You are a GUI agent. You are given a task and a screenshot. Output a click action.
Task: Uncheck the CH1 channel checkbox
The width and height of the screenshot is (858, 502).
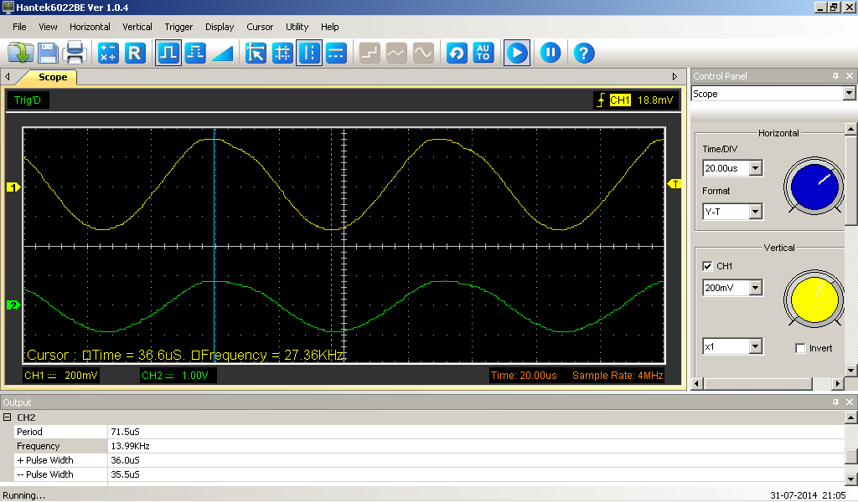[x=708, y=266]
